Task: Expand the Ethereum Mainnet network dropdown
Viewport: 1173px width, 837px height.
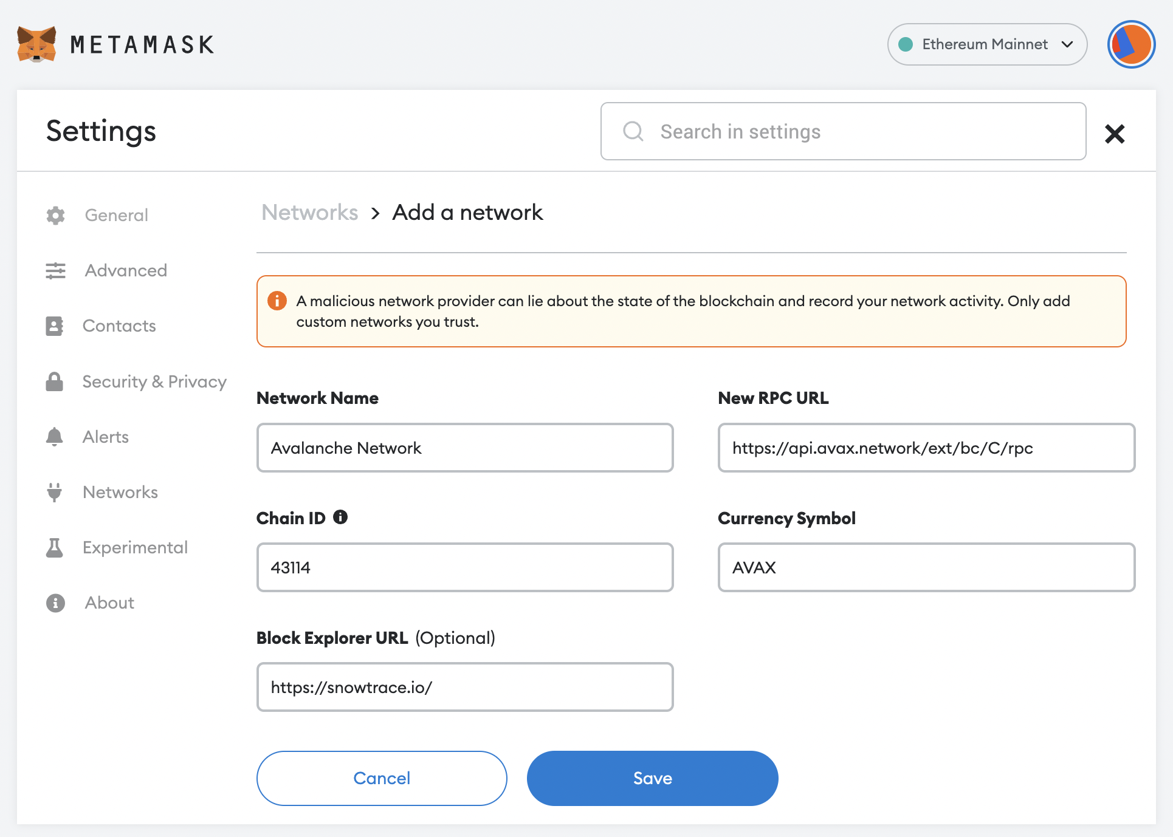Action: click(987, 44)
